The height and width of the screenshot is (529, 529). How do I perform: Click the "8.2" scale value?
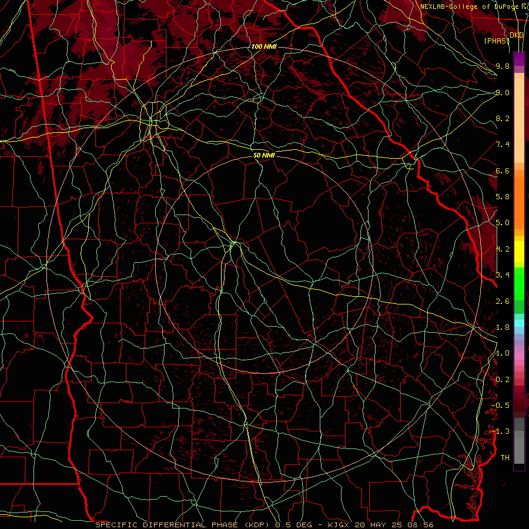pyautogui.click(x=503, y=118)
